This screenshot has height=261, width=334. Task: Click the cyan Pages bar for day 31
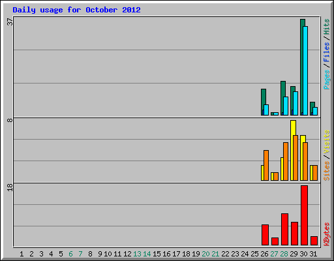pos(315,111)
